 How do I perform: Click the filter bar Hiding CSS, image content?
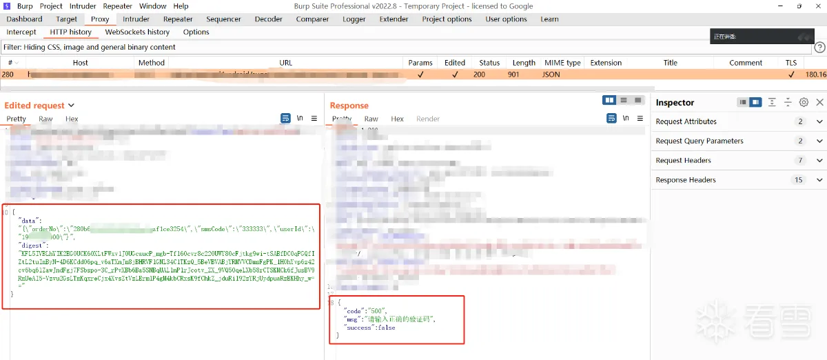point(407,48)
